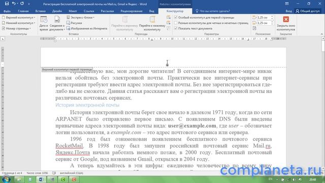
Task: Click the underlined Яндекс.Почта text
Action: coord(73,152)
